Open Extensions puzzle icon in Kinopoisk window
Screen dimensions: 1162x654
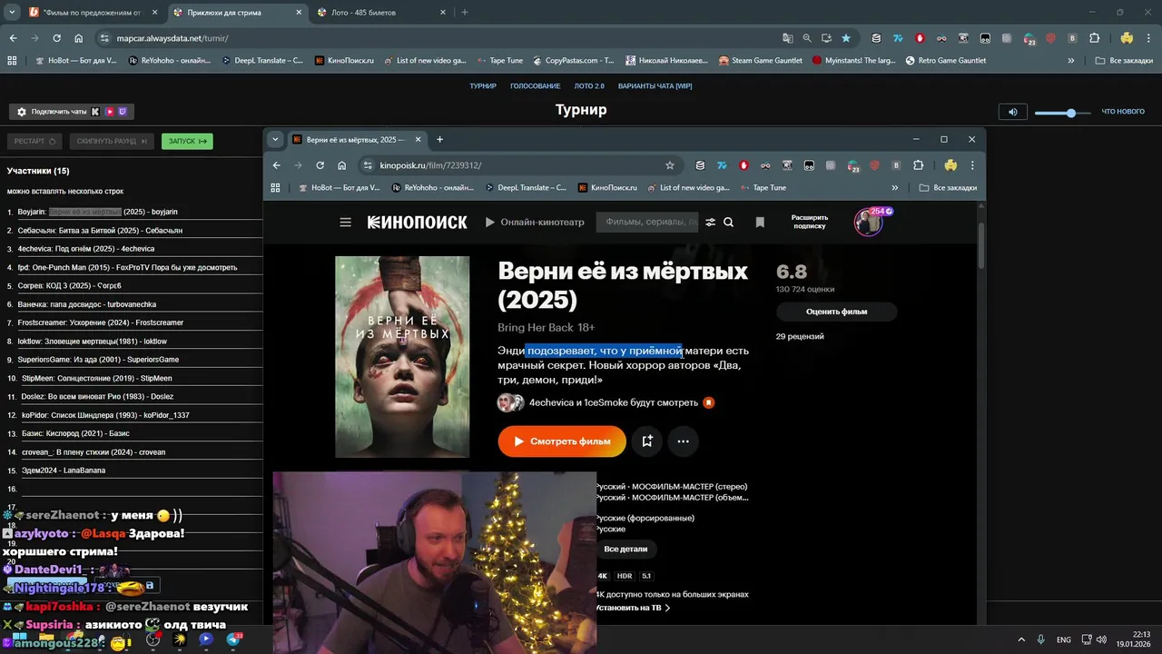pyautogui.click(x=918, y=165)
